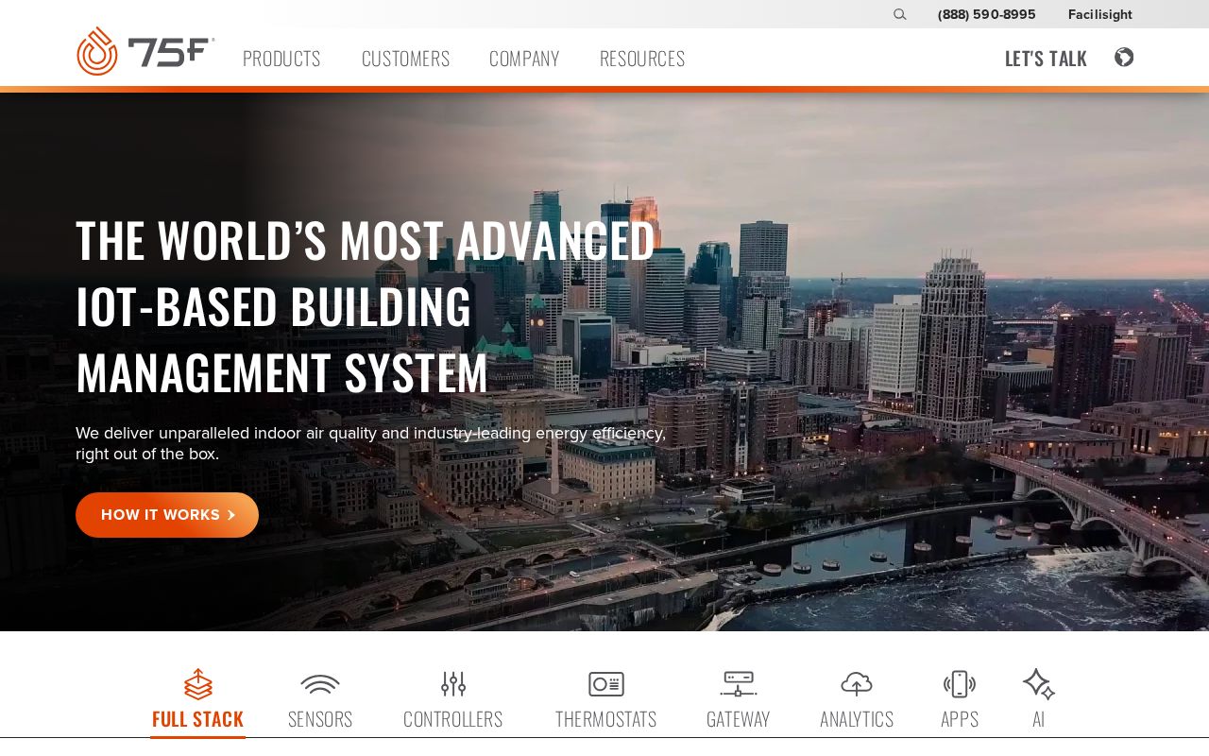Click the Let's Talk link

point(1046,59)
